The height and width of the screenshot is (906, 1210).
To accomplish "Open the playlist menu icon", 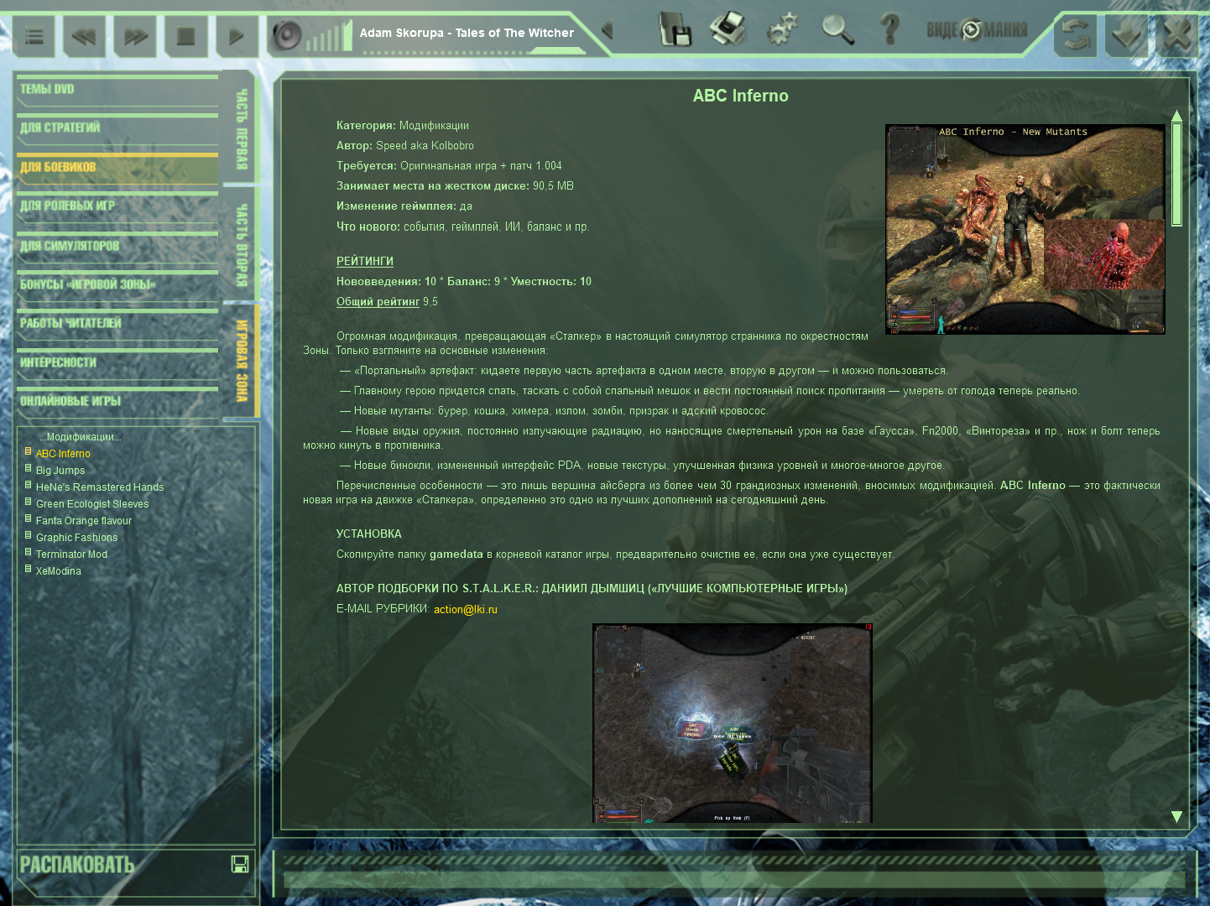I will point(34,37).
